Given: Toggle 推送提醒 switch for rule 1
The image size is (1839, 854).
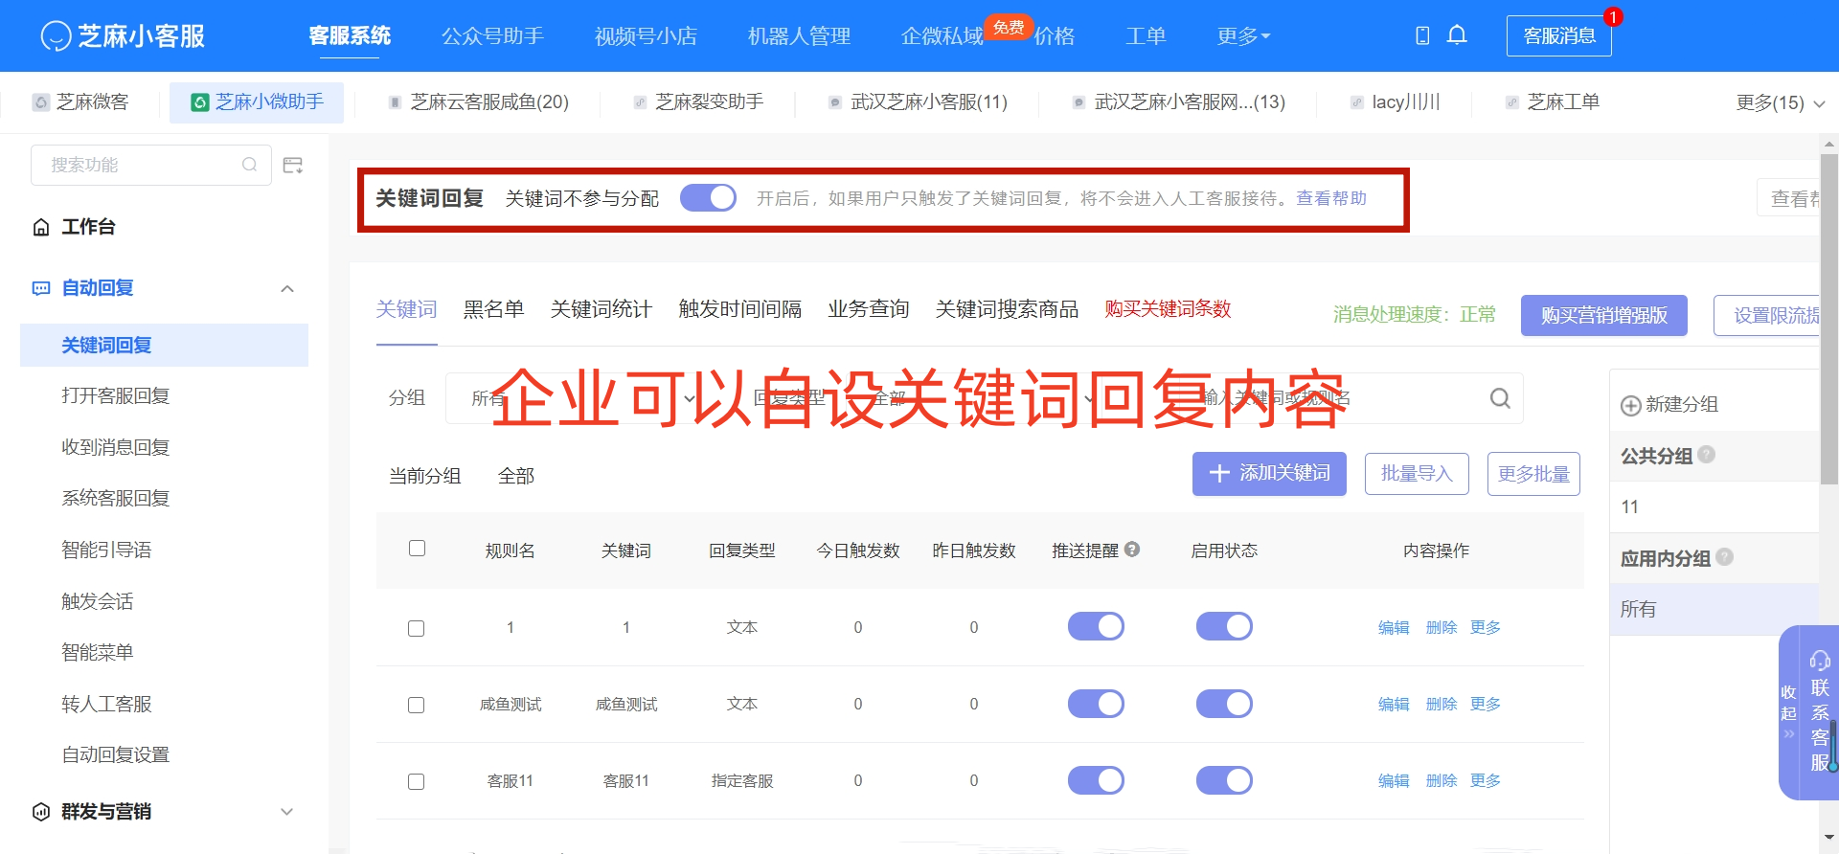Looking at the screenshot, I should click(1096, 627).
